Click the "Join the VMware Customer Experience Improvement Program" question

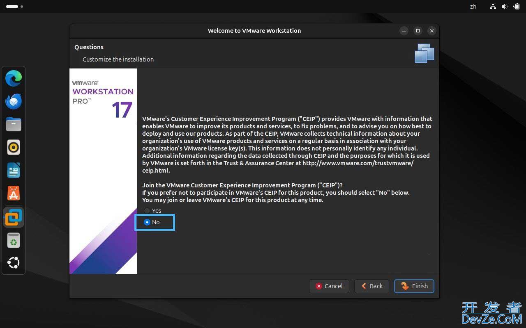(242, 185)
